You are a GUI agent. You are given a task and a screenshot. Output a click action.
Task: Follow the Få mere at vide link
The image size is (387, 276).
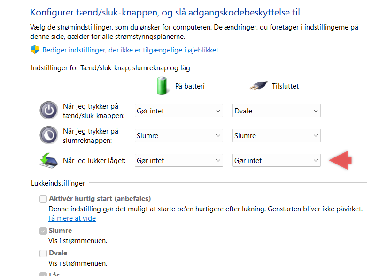click(72, 218)
